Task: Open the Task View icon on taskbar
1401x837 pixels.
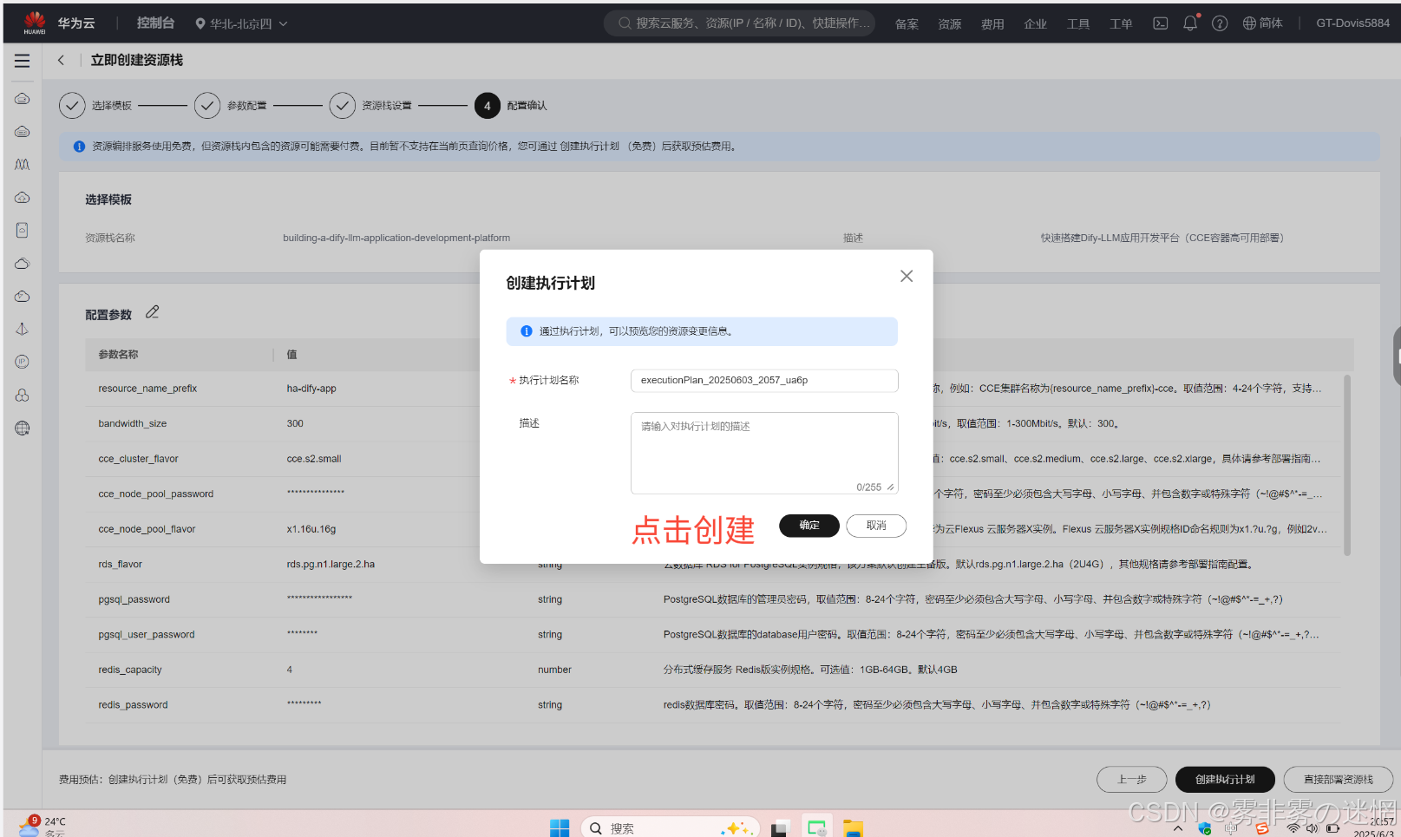Action: (x=779, y=828)
